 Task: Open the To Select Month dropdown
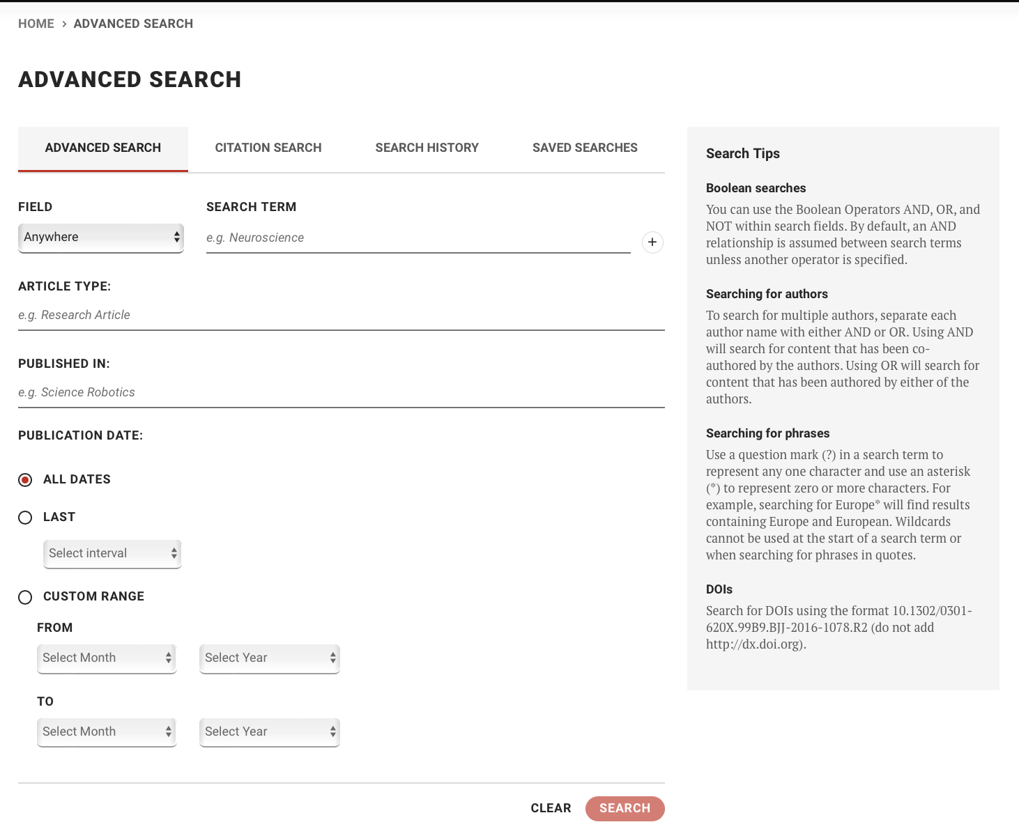coord(107,732)
